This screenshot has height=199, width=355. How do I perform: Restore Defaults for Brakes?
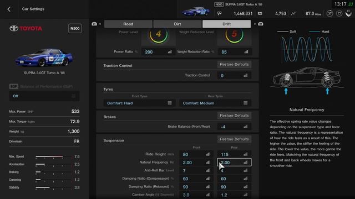pos(234,116)
